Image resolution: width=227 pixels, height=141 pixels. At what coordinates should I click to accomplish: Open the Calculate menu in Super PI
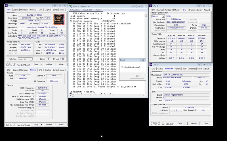(75, 10)
